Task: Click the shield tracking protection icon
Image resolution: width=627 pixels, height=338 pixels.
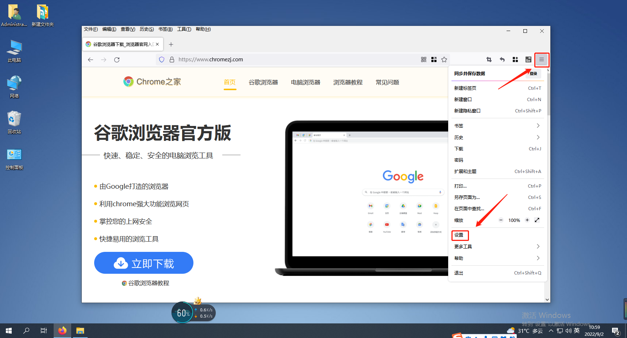Action: click(x=162, y=59)
